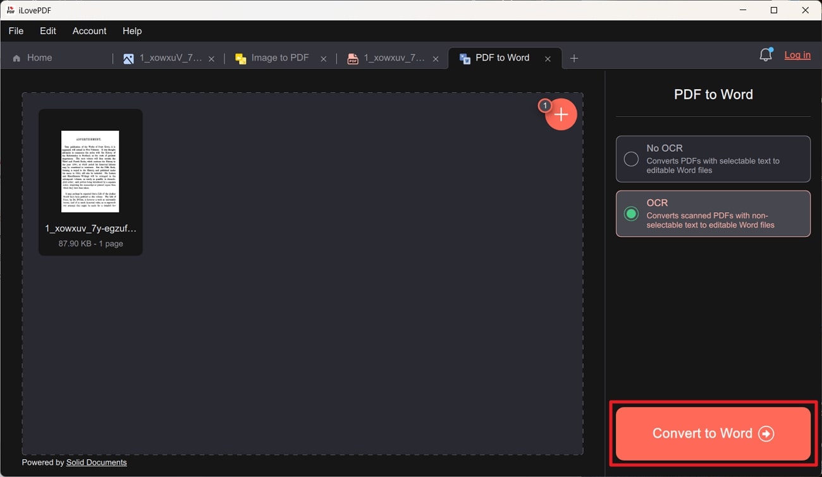This screenshot has width=822, height=477.
Task: Close the iLovePDF window
Action: tap(805, 10)
